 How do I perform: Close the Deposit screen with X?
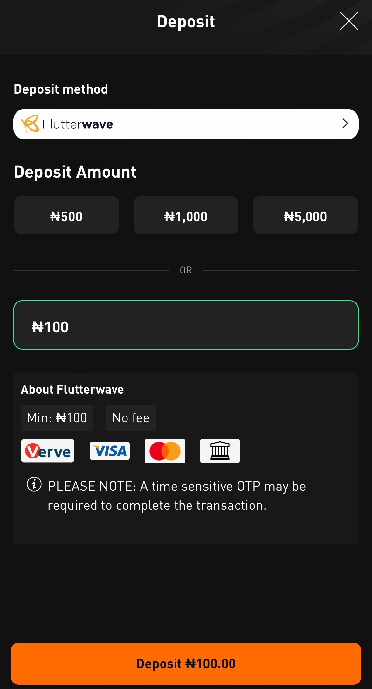tap(349, 21)
